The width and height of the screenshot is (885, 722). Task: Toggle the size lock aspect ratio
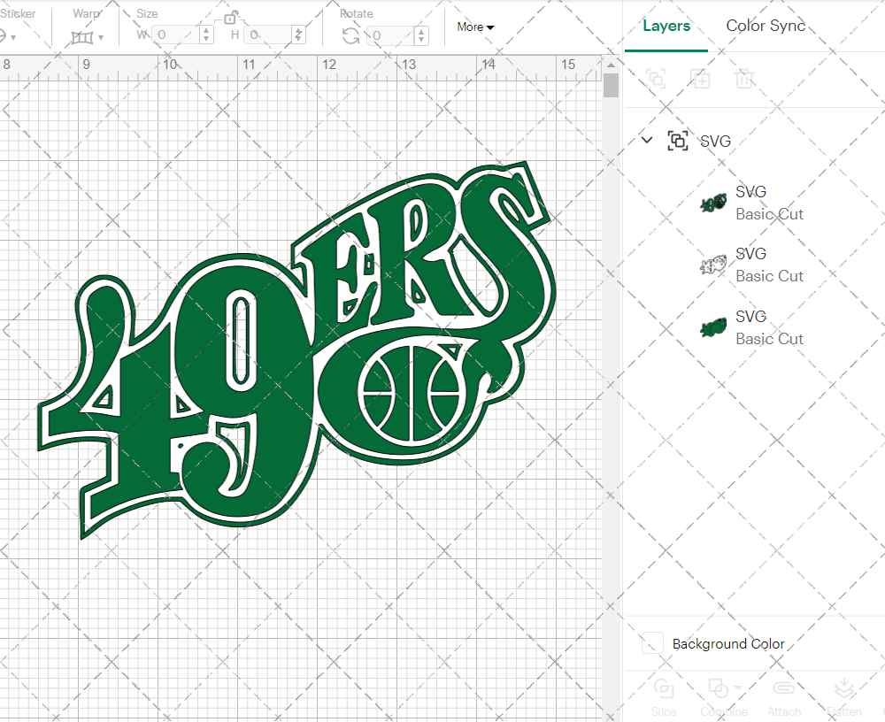click(230, 19)
